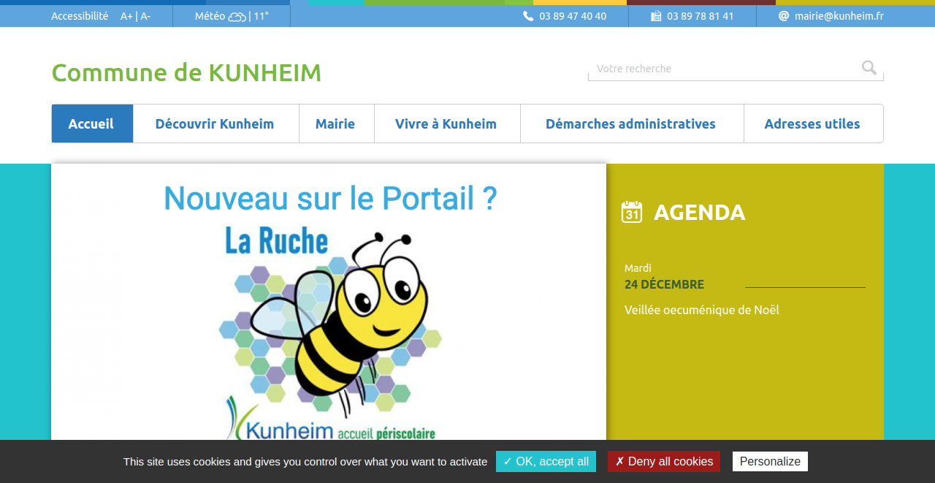
Task: Click the search magnifier icon
Action: tap(869, 68)
